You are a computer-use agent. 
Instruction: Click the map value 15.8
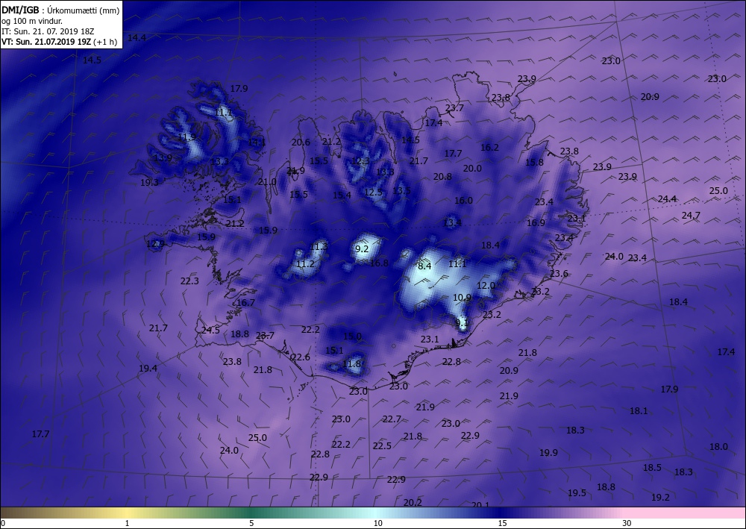tap(534, 162)
